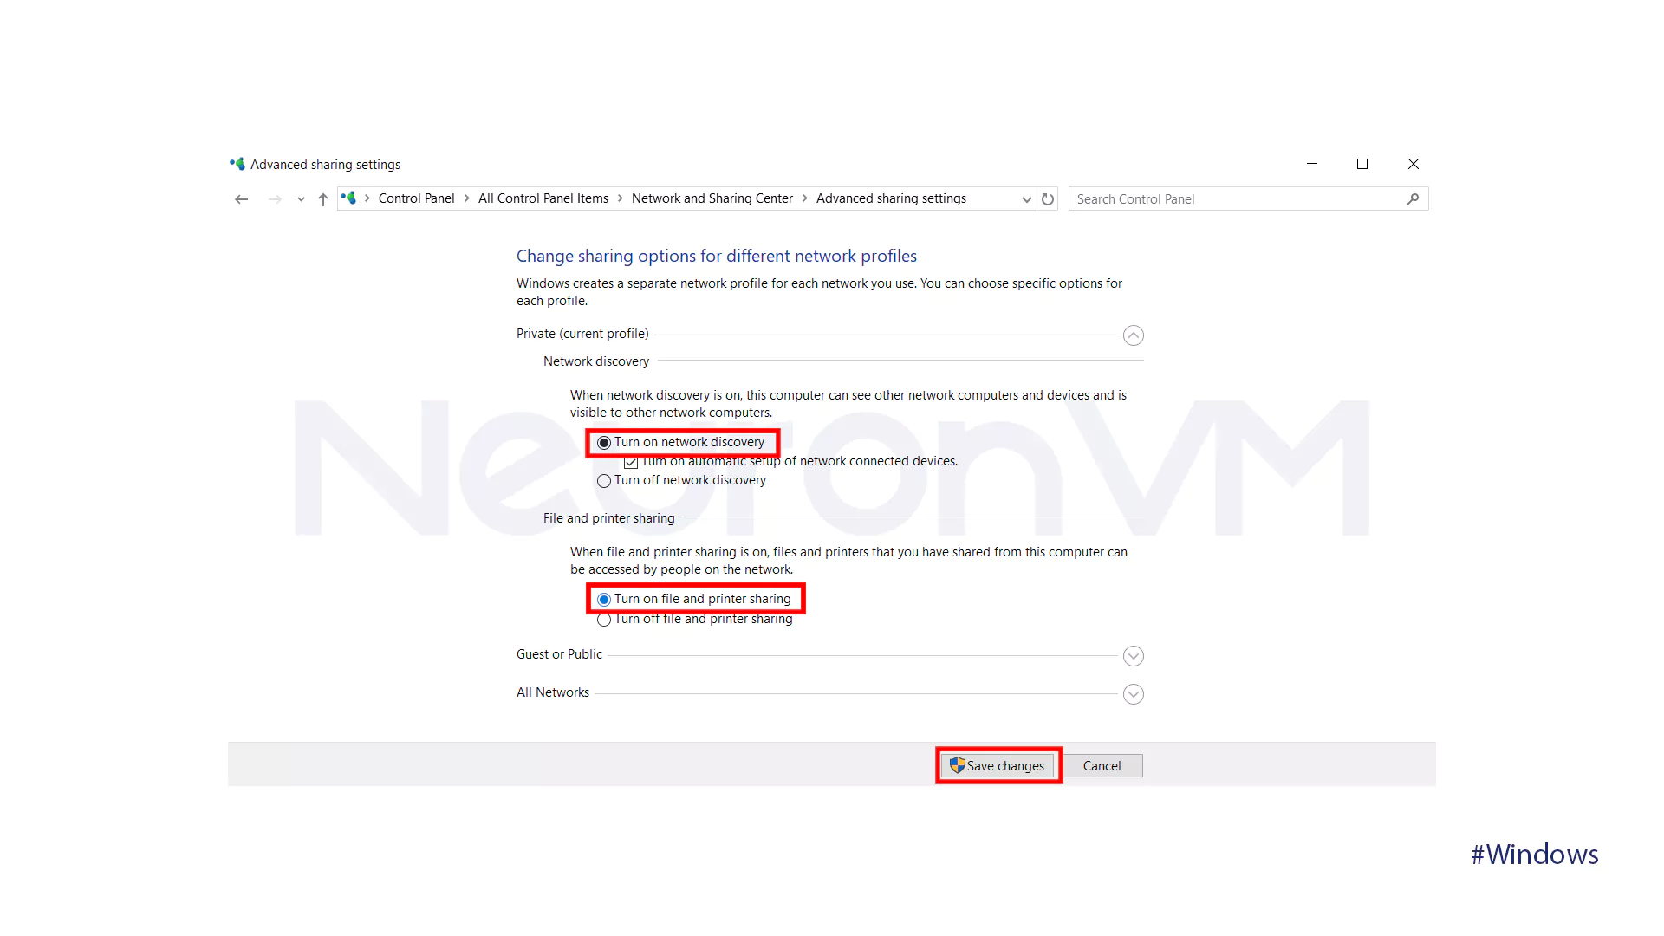Viewport: 1664px width, 936px height.
Task: Click the refresh icon in address bar
Action: pyautogui.click(x=1048, y=198)
